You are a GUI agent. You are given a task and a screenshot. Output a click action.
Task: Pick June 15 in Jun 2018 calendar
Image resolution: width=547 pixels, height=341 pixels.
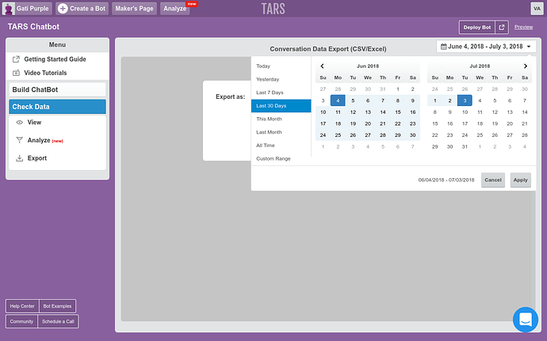[398, 112]
